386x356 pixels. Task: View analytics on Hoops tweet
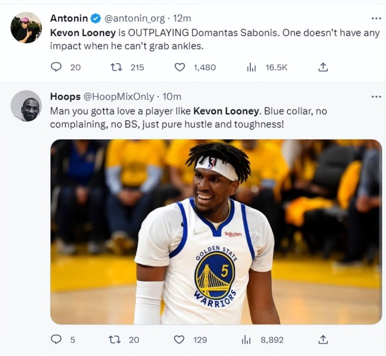pos(246,339)
